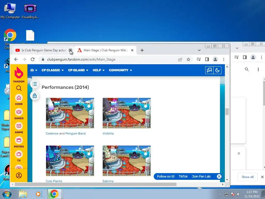
Task: Open Fandom user profile icon
Action: tap(19, 175)
